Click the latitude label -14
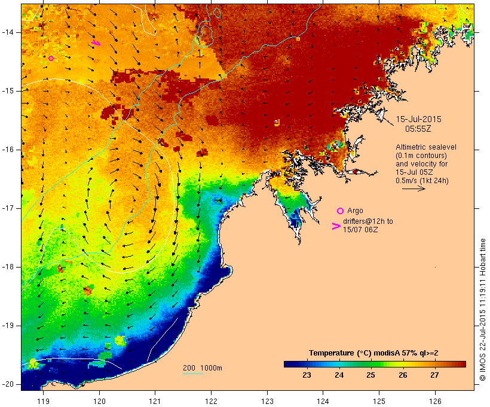Image resolution: width=490 pixels, height=407 pixels. 8,32
